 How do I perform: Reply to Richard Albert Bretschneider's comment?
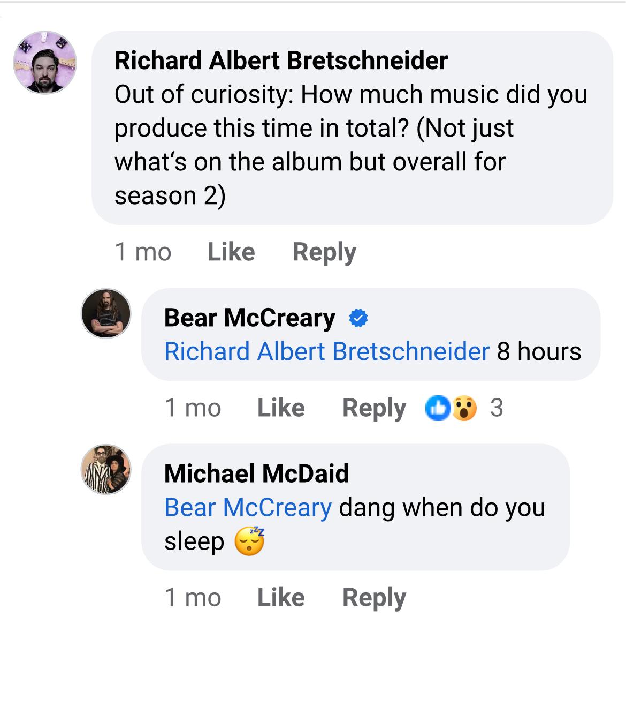324,252
